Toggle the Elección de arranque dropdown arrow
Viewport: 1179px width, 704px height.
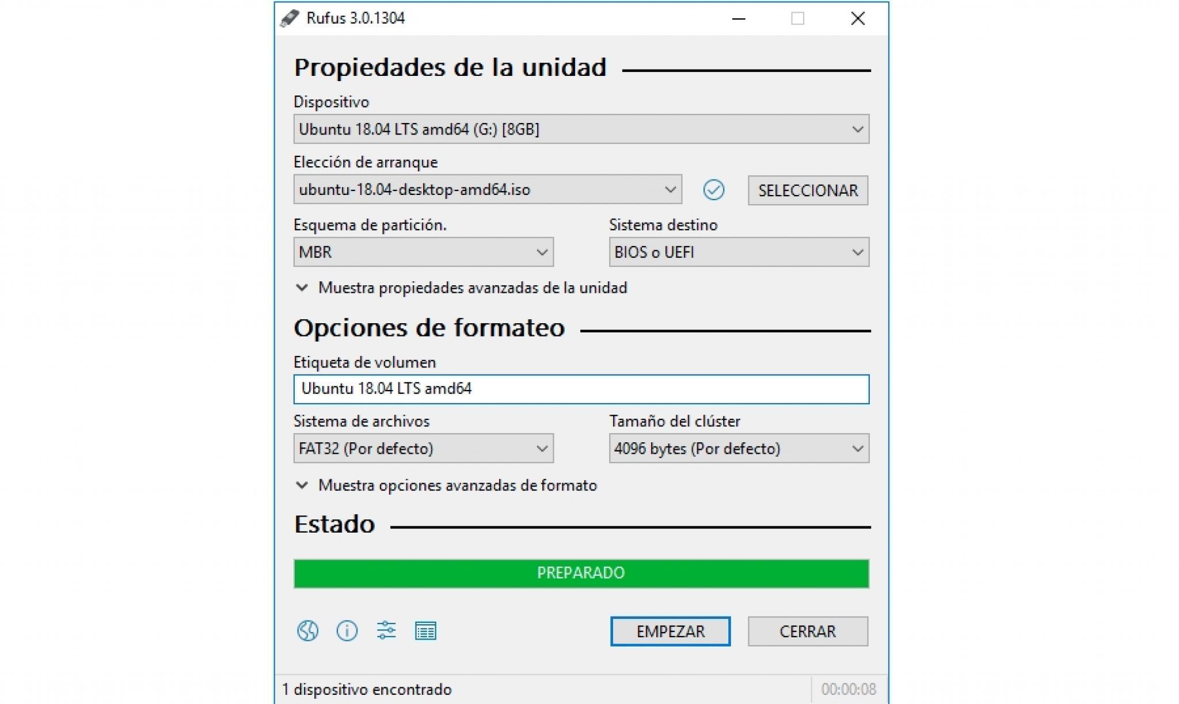click(x=671, y=190)
